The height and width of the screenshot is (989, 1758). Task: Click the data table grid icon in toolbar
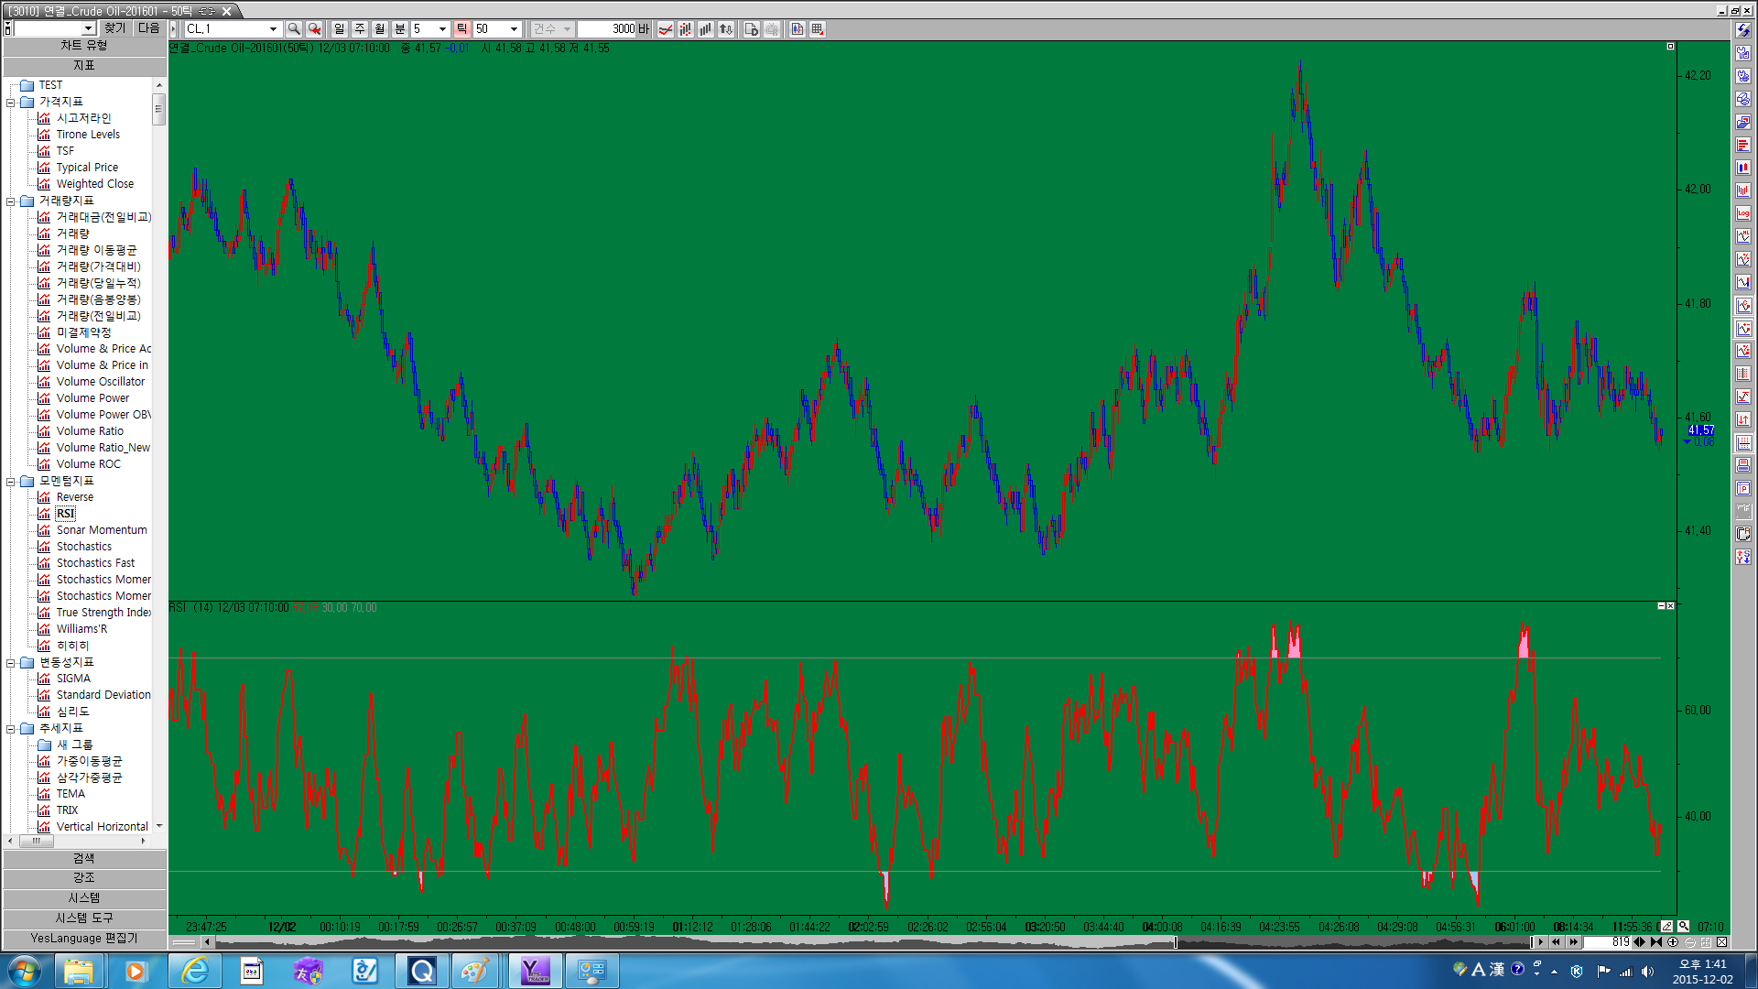pyautogui.click(x=818, y=29)
